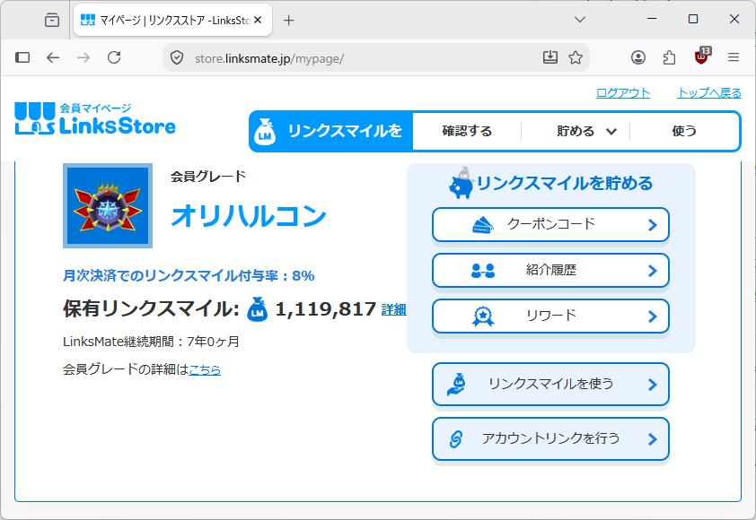
Task: Open the uBlock Origin extension icon
Action: (702, 56)
